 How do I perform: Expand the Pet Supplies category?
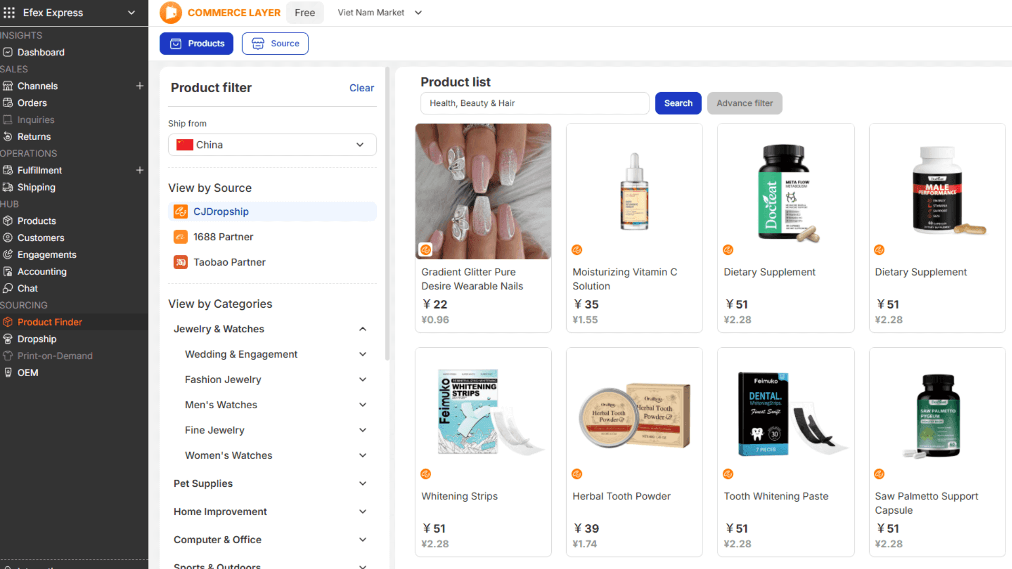363,484
